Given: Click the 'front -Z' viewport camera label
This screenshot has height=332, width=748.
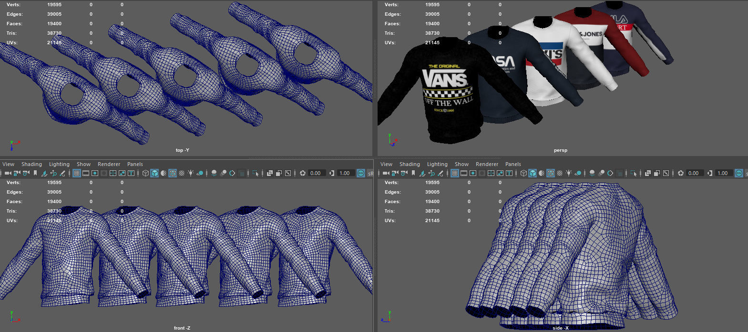Looking at the screenshot, I should pyautogui.click(x=182, y=328).
